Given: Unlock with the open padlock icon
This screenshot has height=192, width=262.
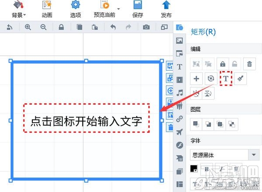Looking at the screenshot, I should (x=235, y=64).
